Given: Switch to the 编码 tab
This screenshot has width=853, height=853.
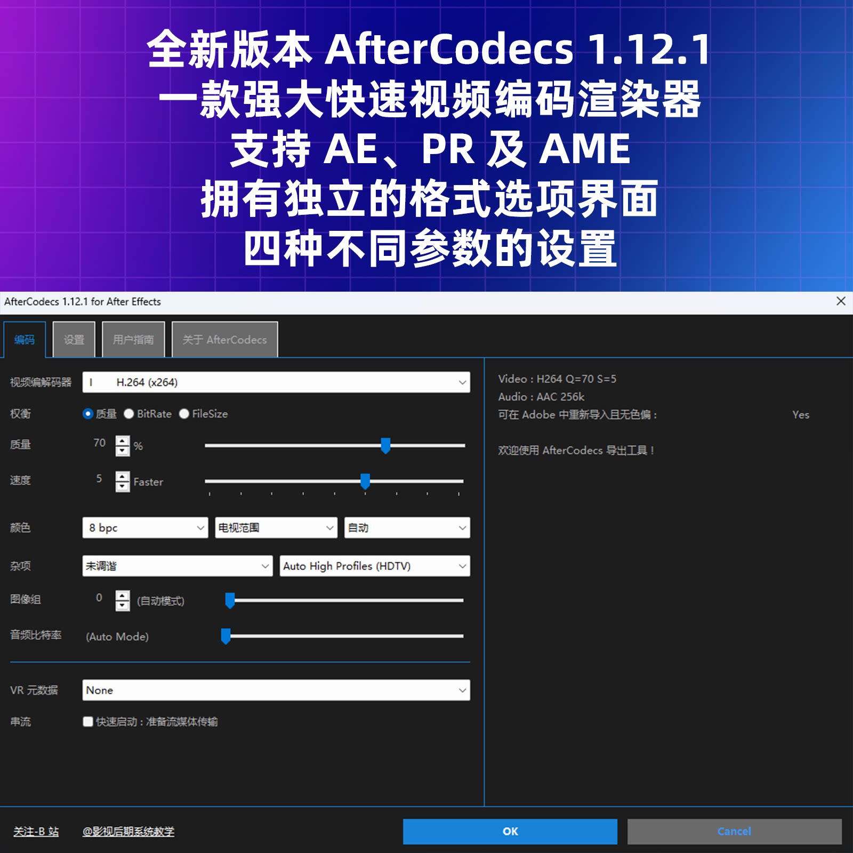Looking at the screenshot, I should (x=25, y=340).
